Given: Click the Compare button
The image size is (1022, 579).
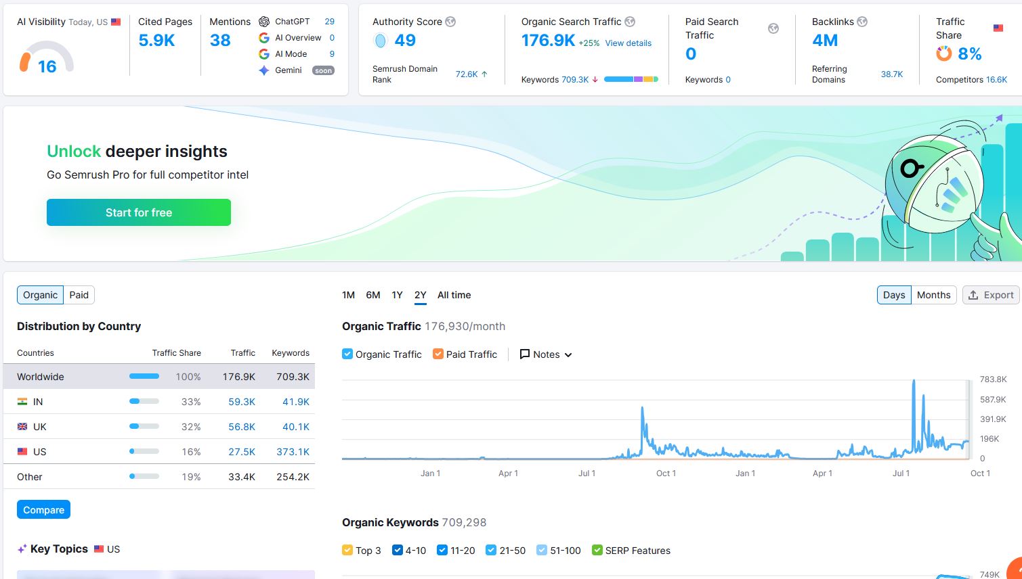Looking at the screenshot, I should [x=44, y=509].
